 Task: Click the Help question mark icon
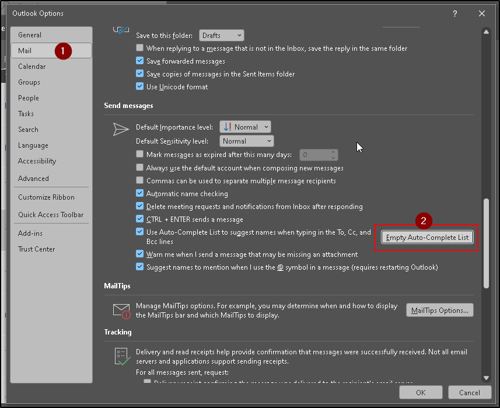click(455, 13)
